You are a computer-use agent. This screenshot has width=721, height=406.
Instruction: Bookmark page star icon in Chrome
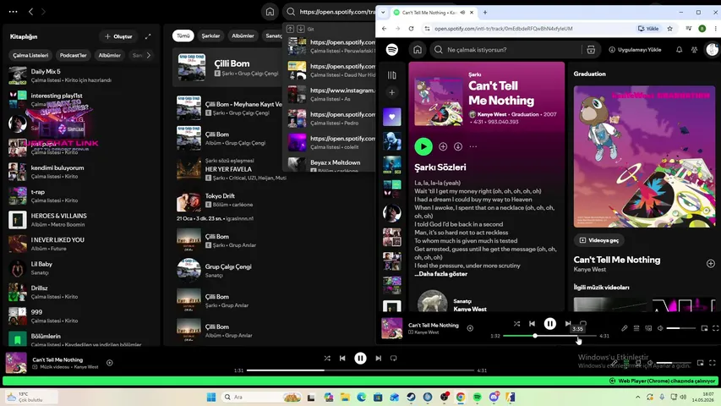pyautogui.click(x=670, y=29)
